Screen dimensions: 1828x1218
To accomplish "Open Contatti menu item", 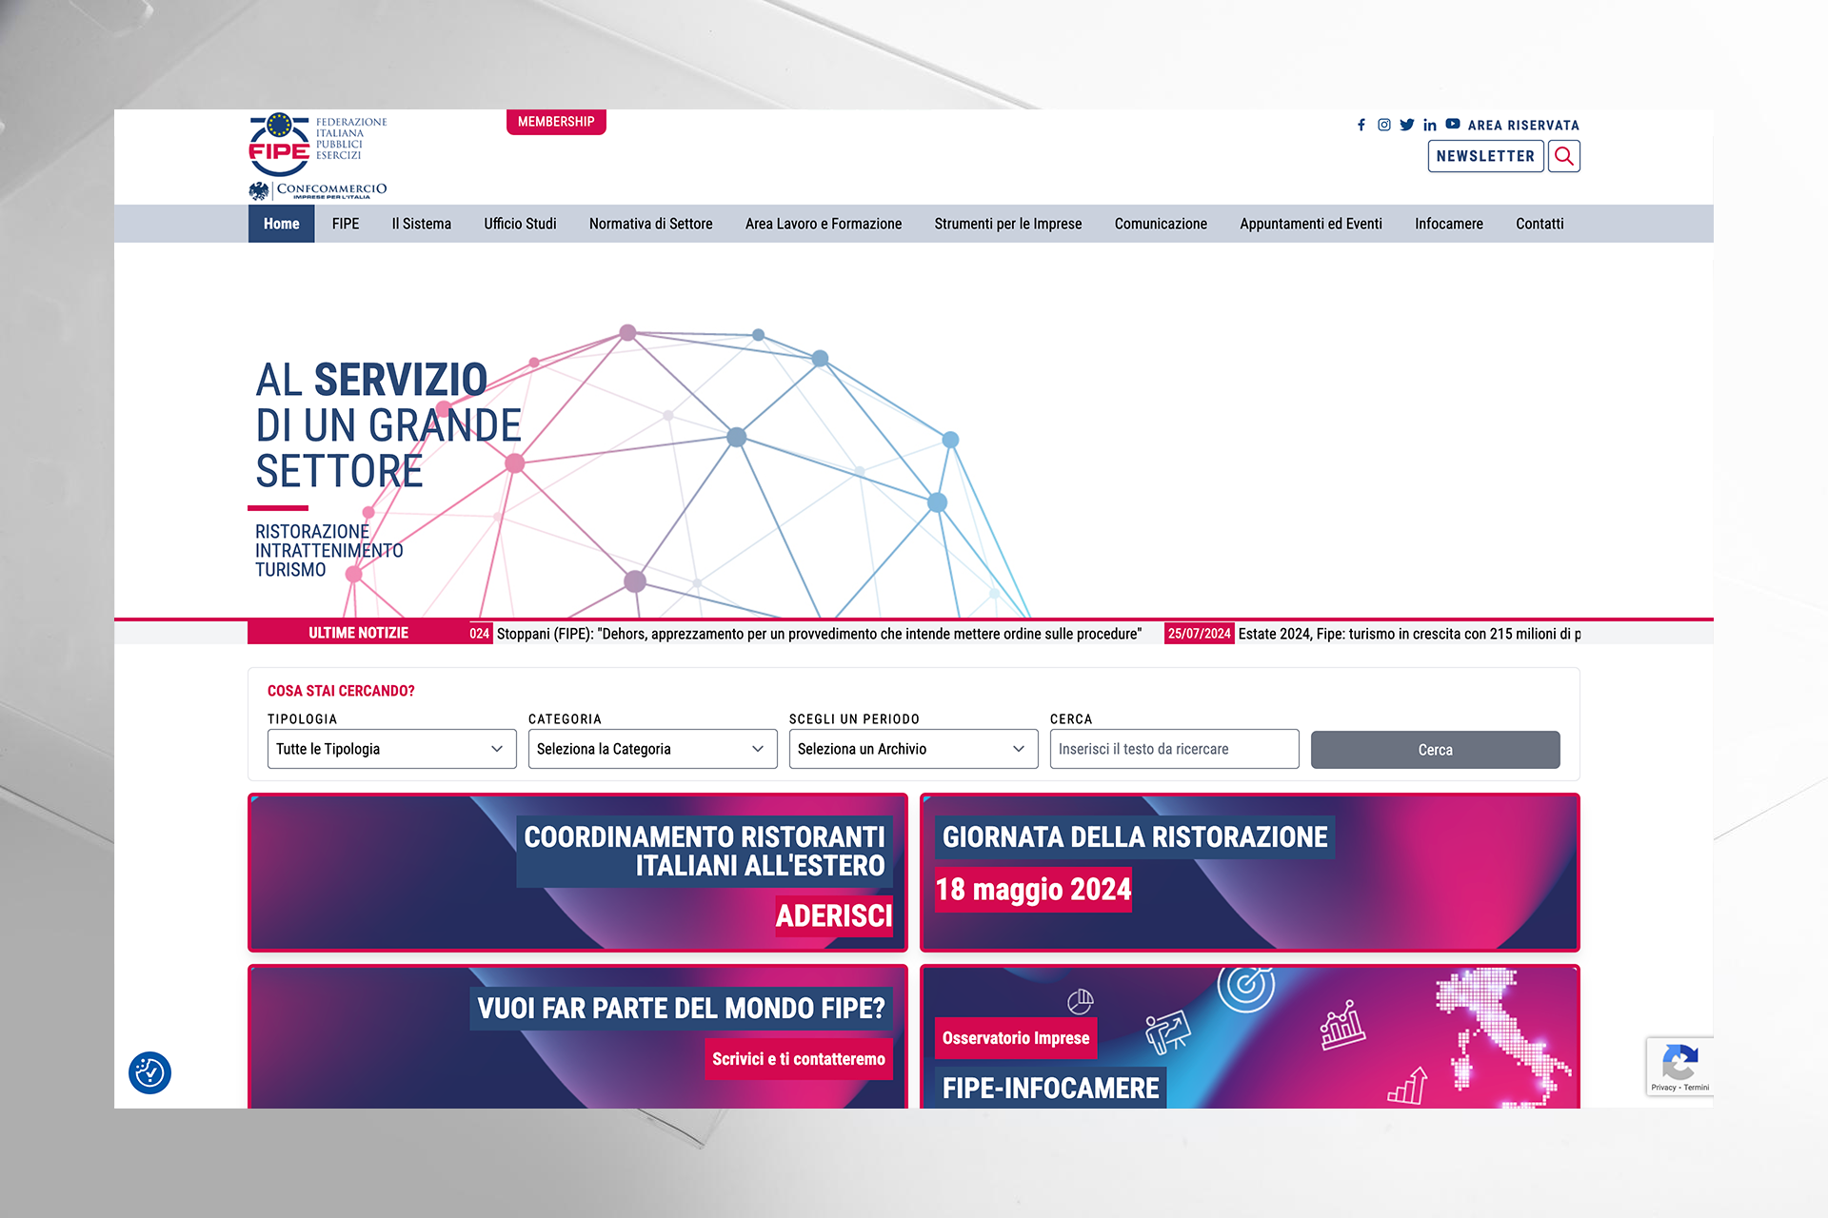I will (x=1540, y=224).
